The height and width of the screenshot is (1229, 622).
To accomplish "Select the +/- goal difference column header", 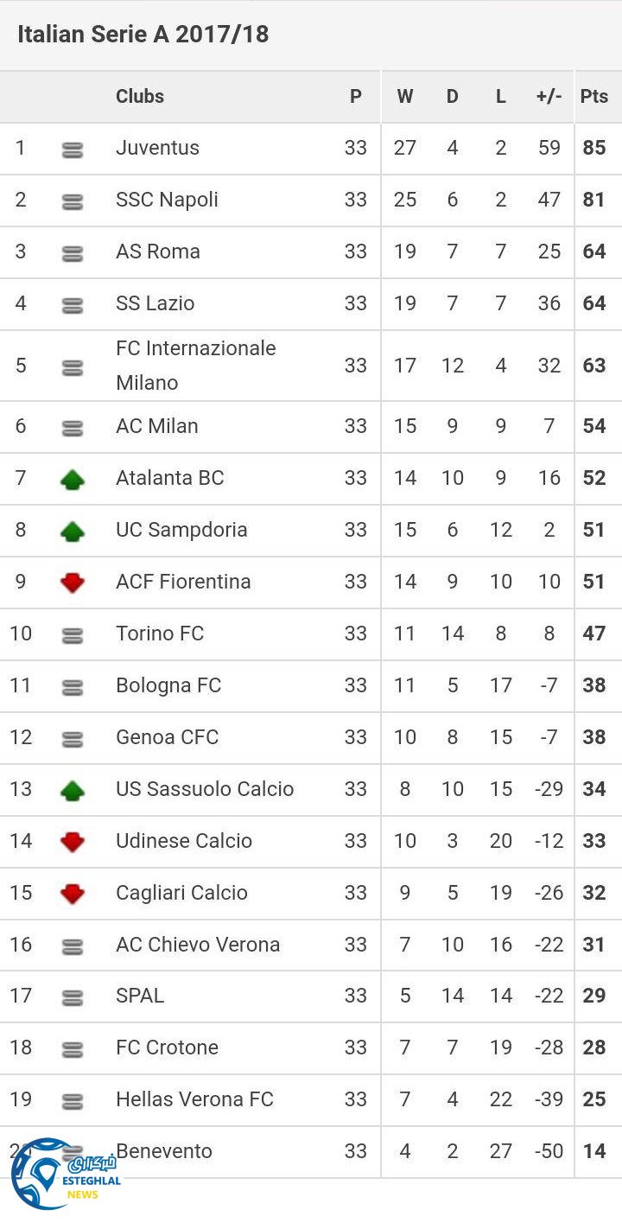I will [x=549, y=97].
